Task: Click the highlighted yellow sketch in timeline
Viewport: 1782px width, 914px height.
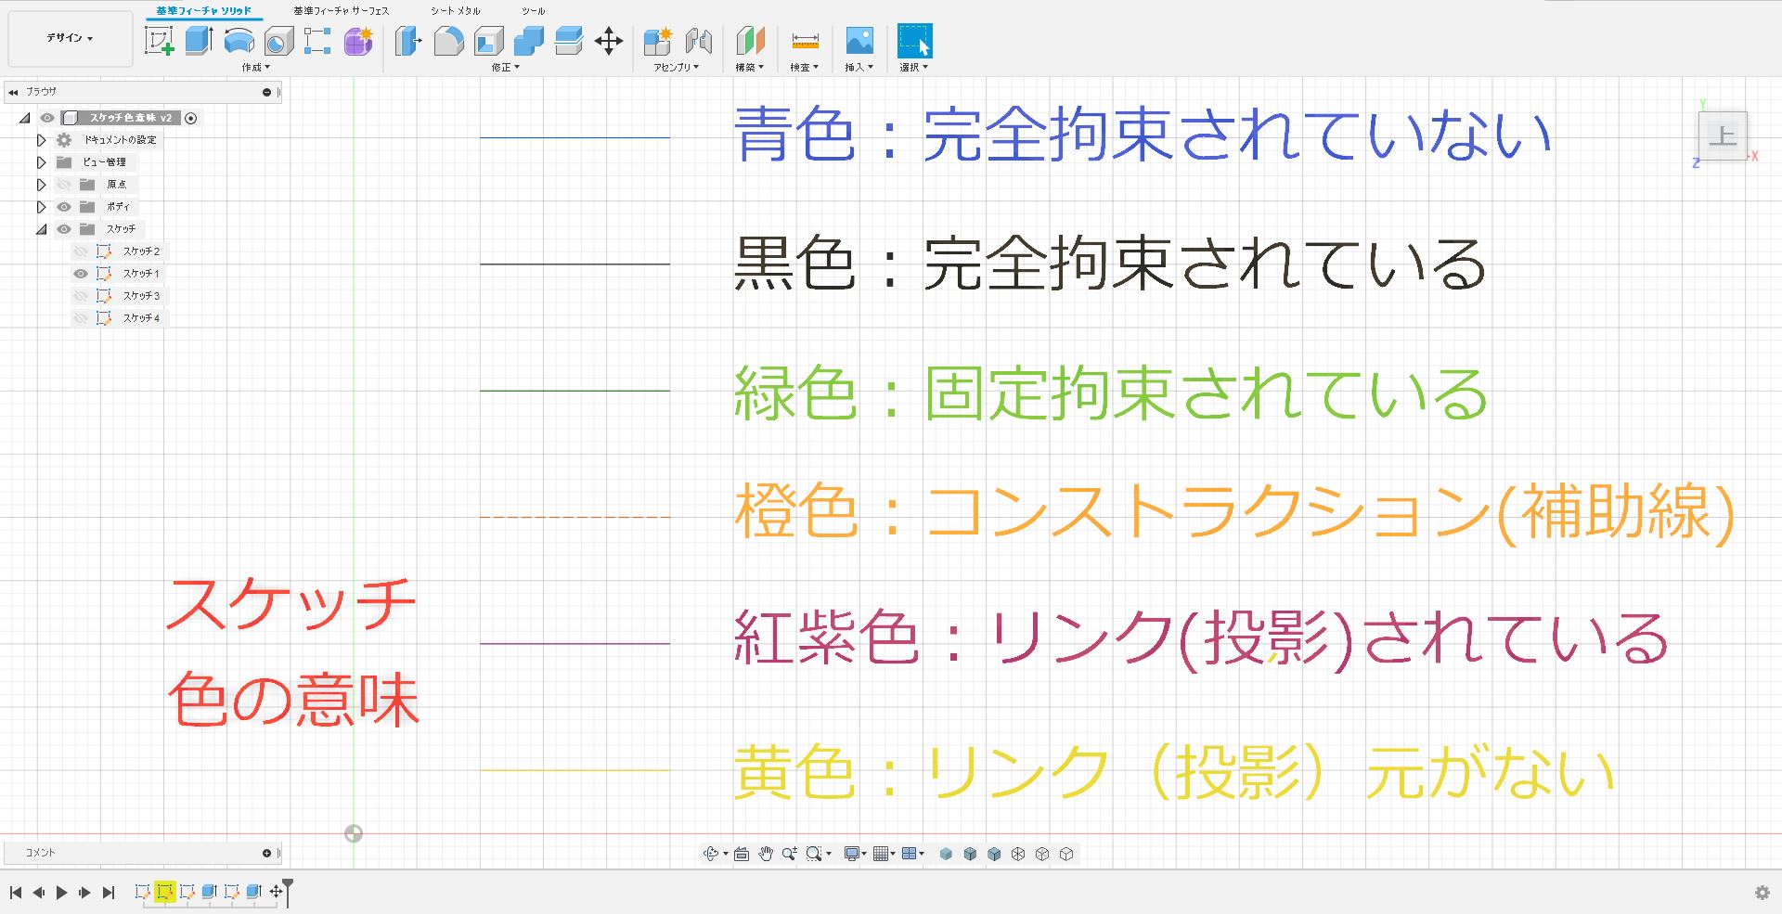Action: (164, 892)
